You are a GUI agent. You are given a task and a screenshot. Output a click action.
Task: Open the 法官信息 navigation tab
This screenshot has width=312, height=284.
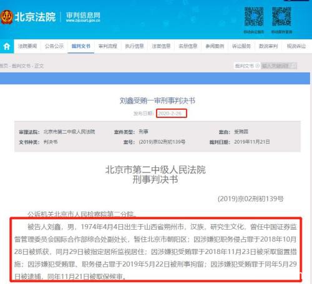pos(161,46)
